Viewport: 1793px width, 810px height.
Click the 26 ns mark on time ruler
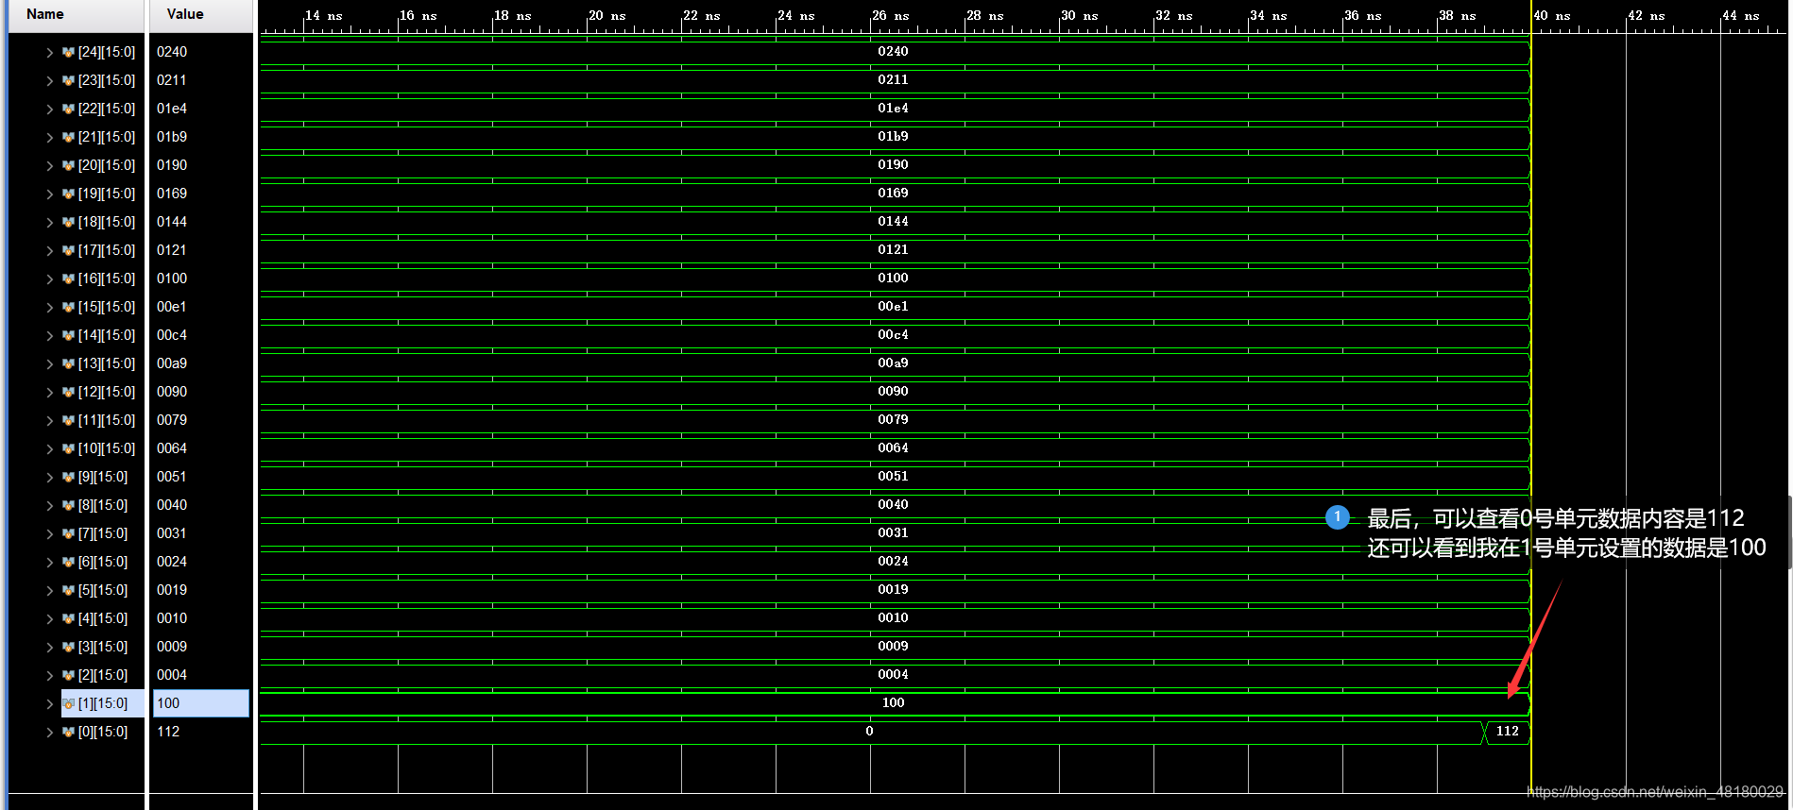coord(890,16)
